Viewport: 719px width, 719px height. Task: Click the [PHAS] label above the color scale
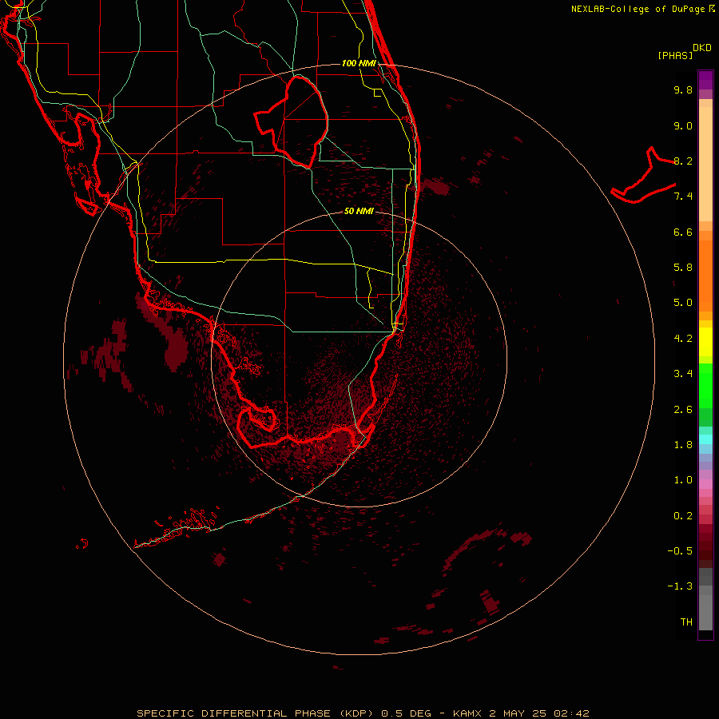coord(675,55)
